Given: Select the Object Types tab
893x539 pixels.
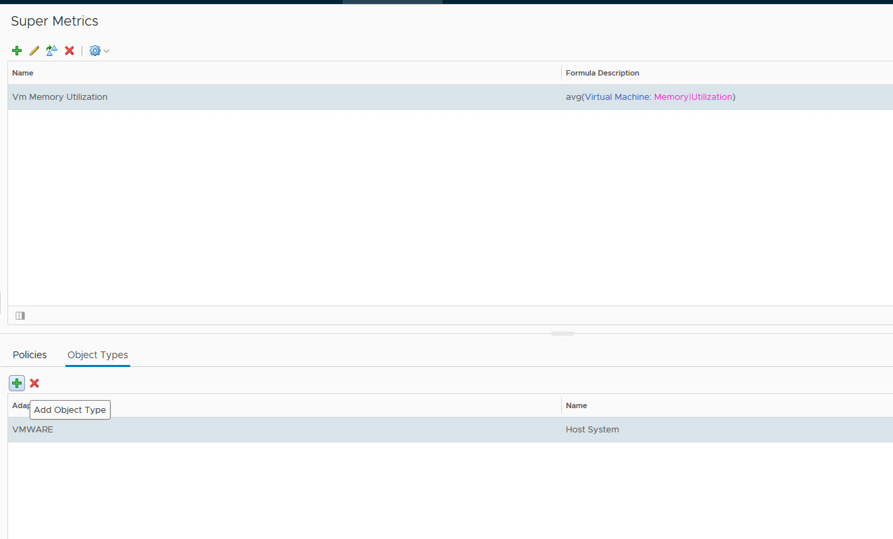Looking at the screenshot, I should pos(98,355).
